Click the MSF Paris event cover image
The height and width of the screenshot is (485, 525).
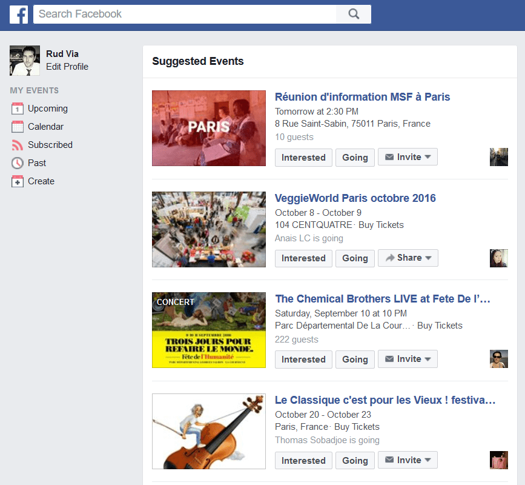click(x=209, y=128)
